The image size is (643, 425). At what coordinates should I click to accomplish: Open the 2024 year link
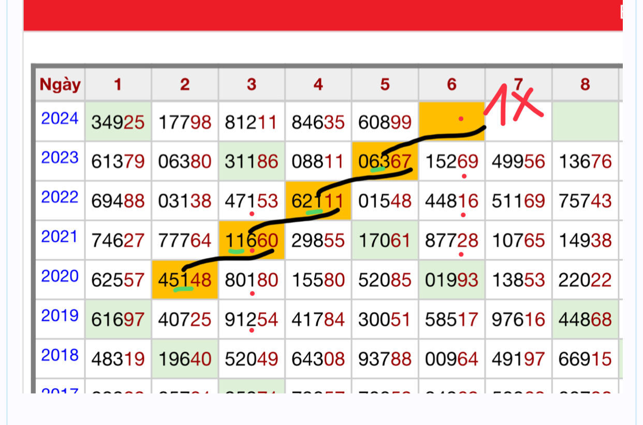60,119
